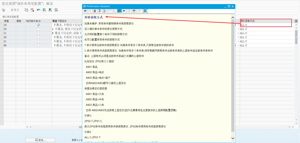Print the Performance Assistant help text
The width and height of the screenshot is (300, 143).
coord(134,11)
